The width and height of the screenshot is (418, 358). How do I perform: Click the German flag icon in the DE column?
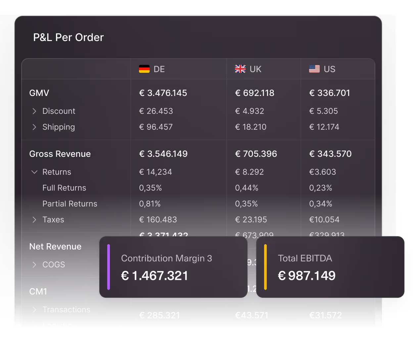click(x=144, y=69)
